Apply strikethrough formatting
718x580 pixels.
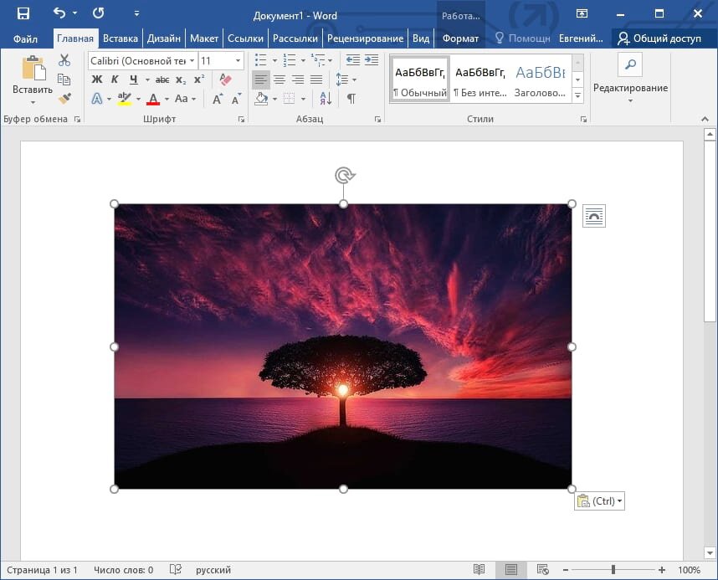click(x=162, y=80)
